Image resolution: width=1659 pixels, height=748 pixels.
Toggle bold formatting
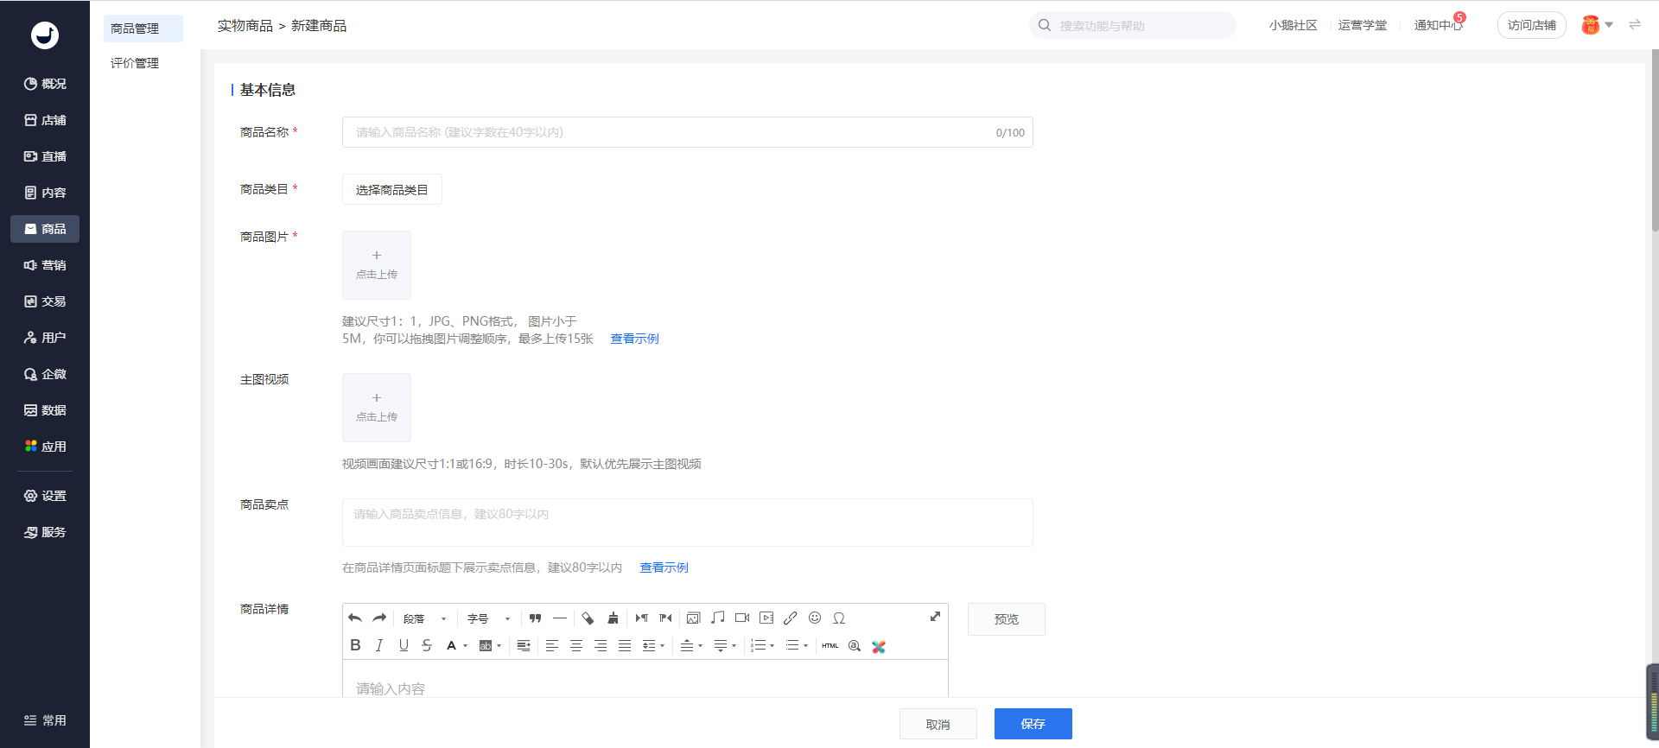coord(355,645)
